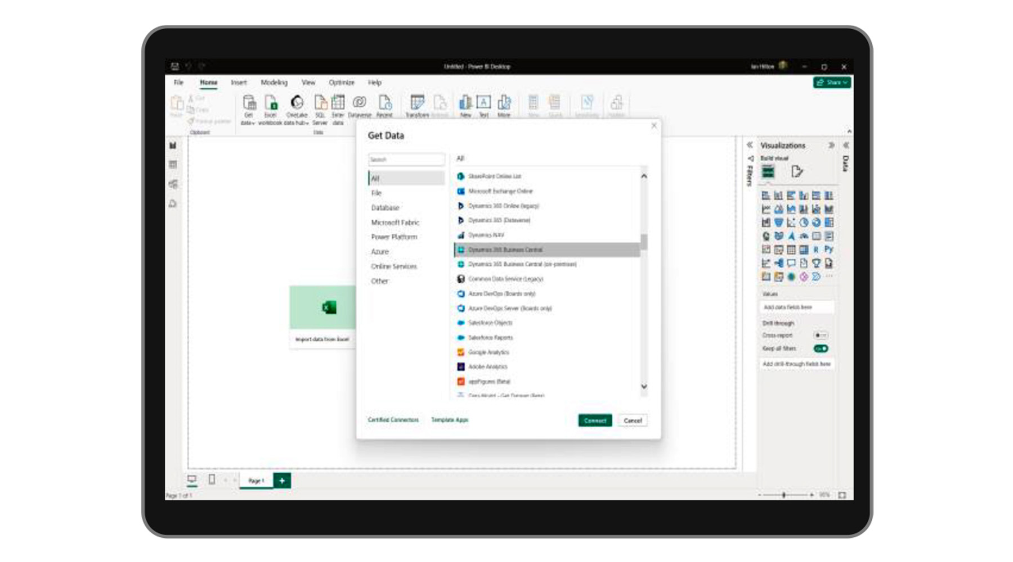Collapse the Visualizations pane
Screen dimensions: 1013x562
point(831,145)
